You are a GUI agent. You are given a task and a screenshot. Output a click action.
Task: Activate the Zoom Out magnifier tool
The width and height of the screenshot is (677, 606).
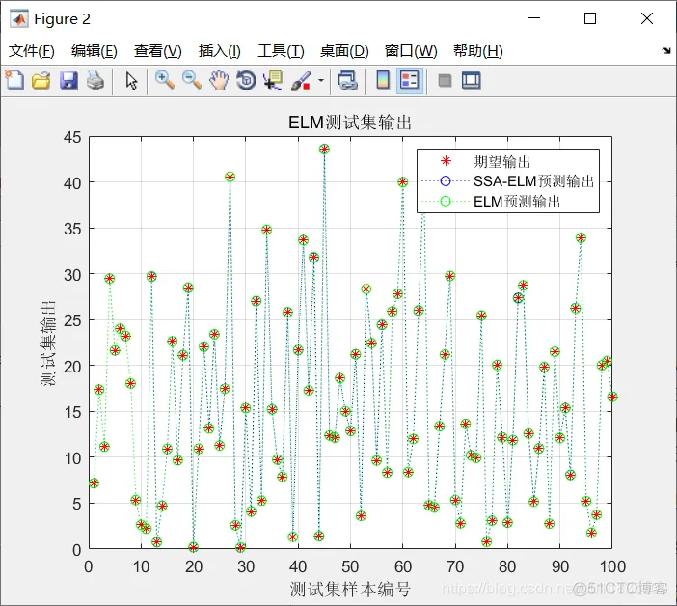point(192,80)
